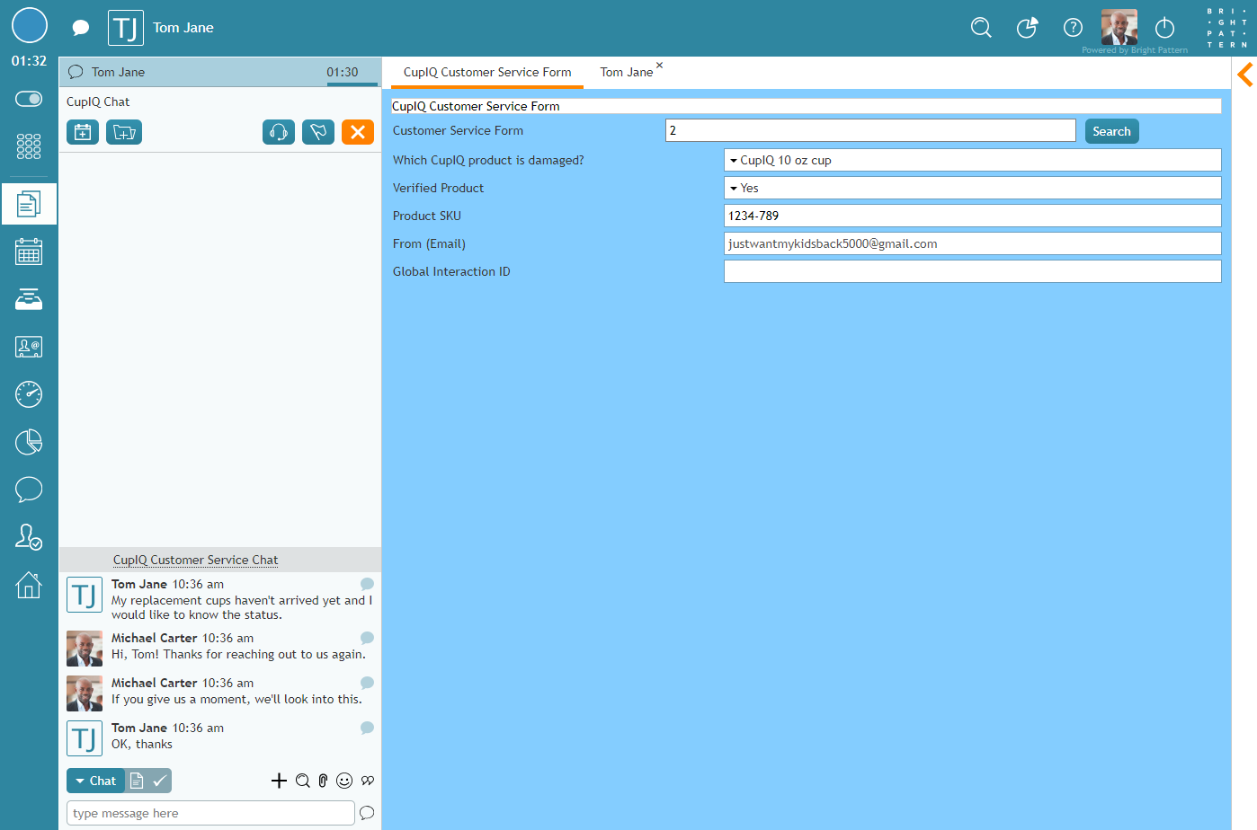
Task: Open internal chat bubble sidebar icon
Action: [29, 490]
